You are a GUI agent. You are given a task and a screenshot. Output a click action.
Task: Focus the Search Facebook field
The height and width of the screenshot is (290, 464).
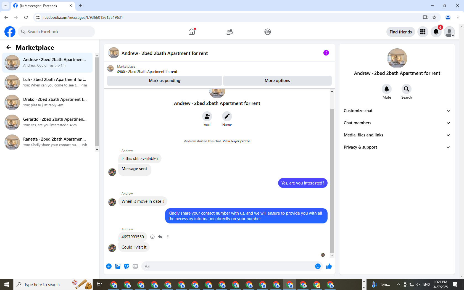(x=56, y=32)
